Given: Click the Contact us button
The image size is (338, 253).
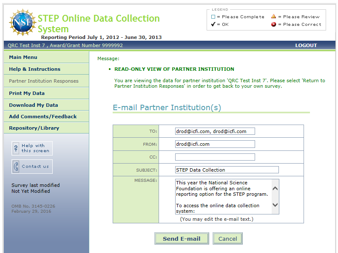Looking at the screenshot, I should (32, 167).
